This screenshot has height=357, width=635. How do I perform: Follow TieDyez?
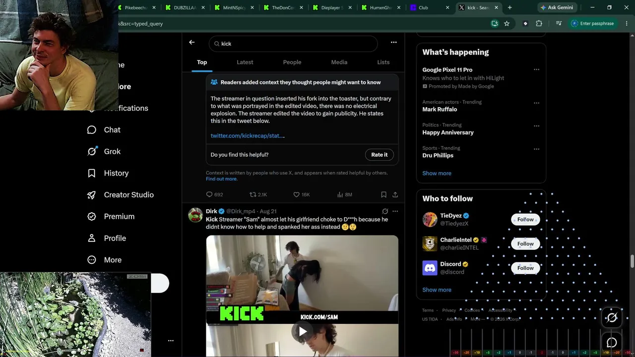[x=525, y=220]
